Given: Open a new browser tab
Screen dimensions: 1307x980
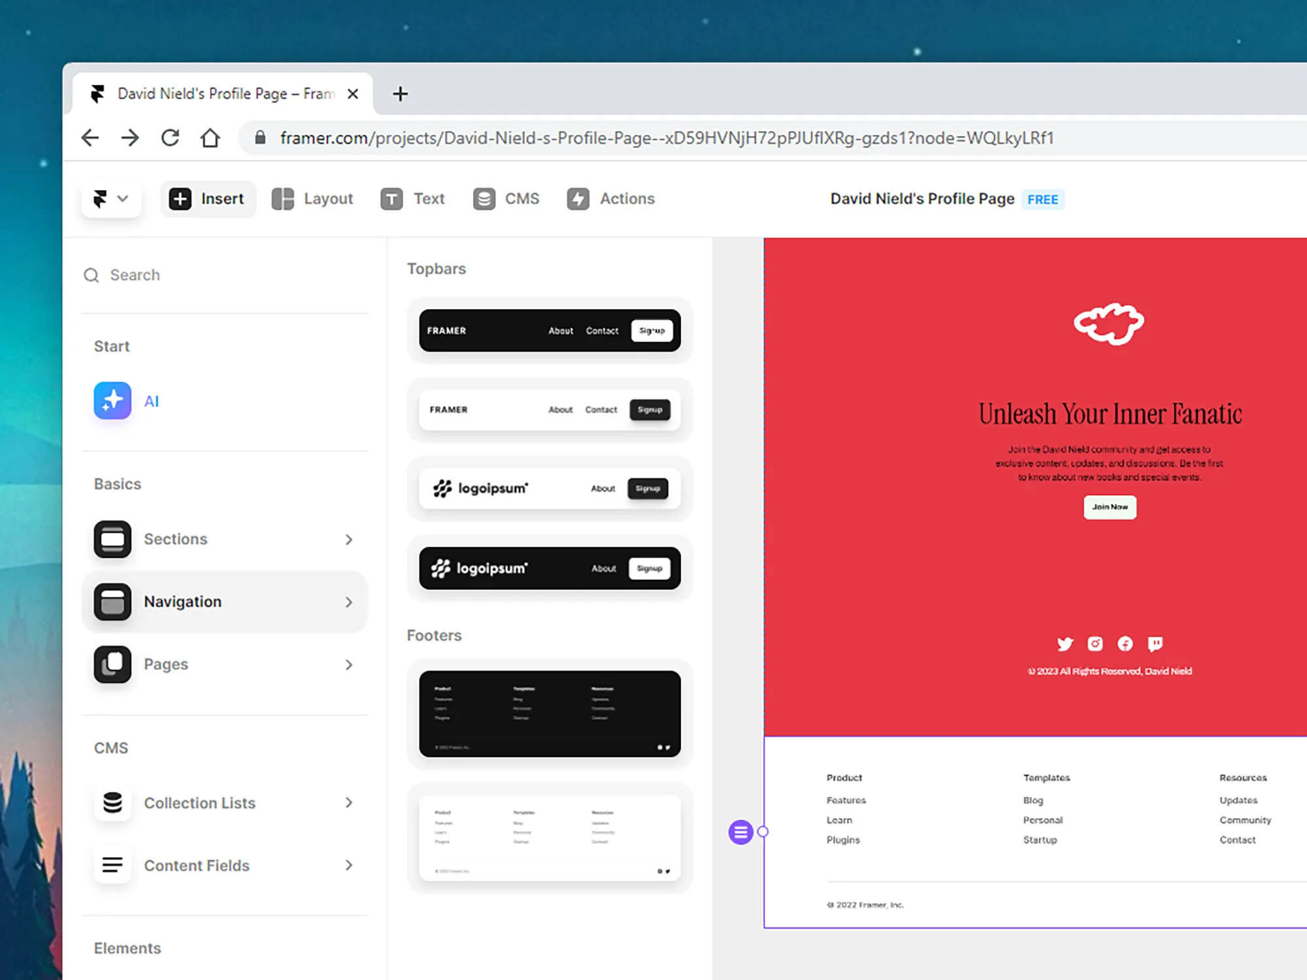Looking at the screenshot, I should pyautogui.click(x=400, y=94).
